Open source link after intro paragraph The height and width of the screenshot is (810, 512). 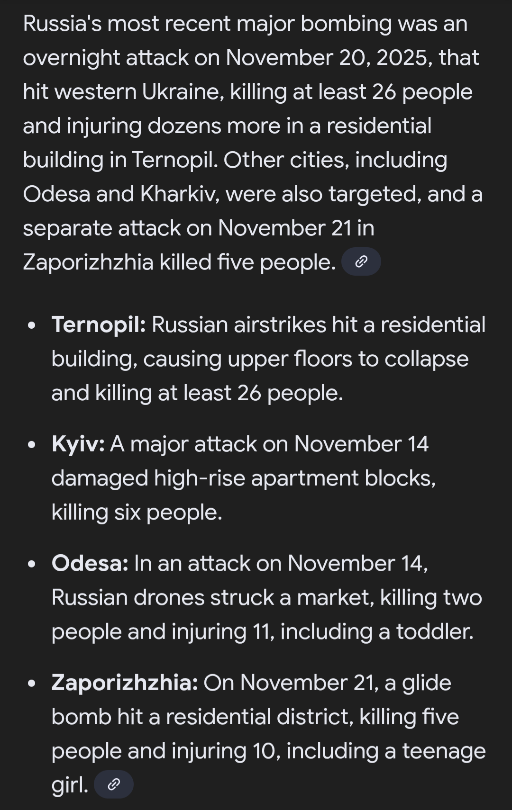pyautogui.click(x=361, y=261)
